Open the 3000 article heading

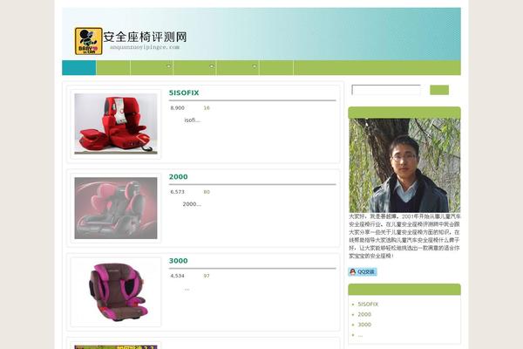(178, 261)
